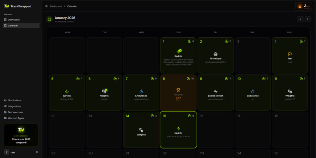The image size is (316, 158).
Task: Click the trophy icon on January 8
Action: pyautogui.click(x=178, y=90)
